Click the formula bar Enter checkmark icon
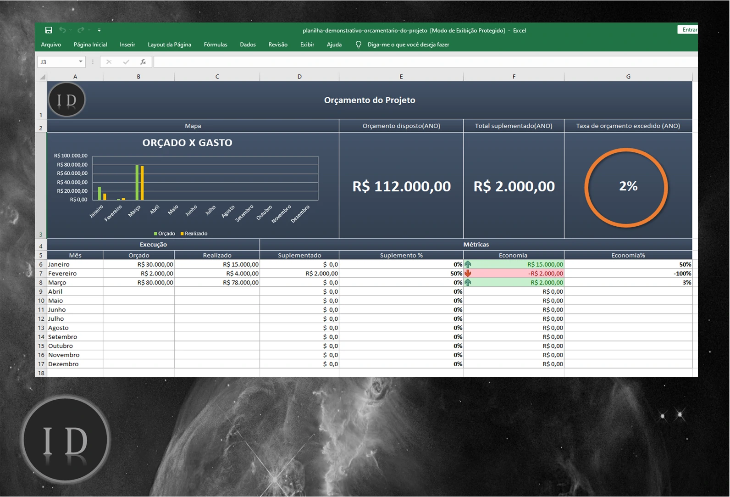The image size is (730, 497). click(x=126, y=62)
